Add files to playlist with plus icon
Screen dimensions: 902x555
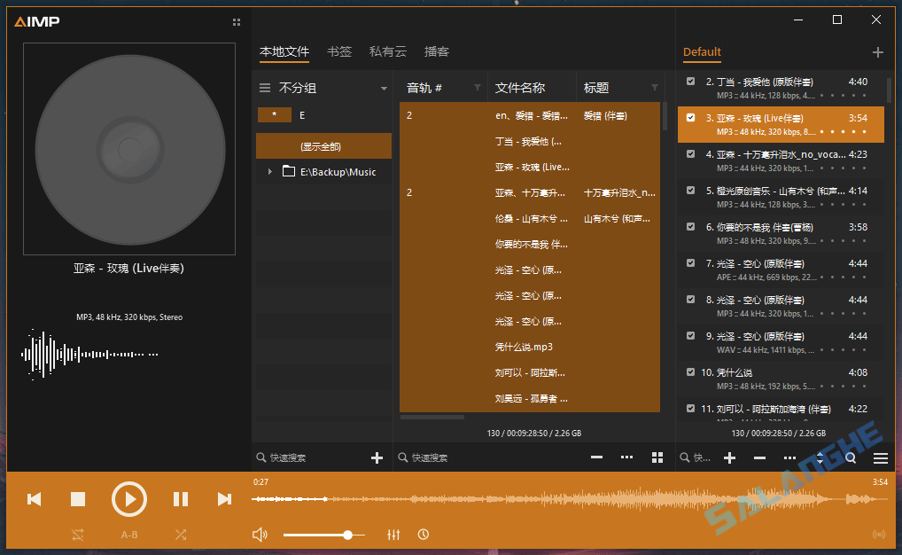(x=729, y=457)
